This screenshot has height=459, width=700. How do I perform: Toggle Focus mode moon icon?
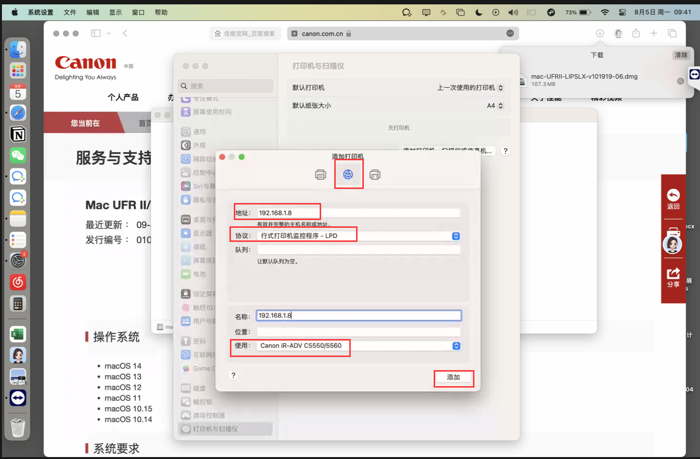coord(479,13)
